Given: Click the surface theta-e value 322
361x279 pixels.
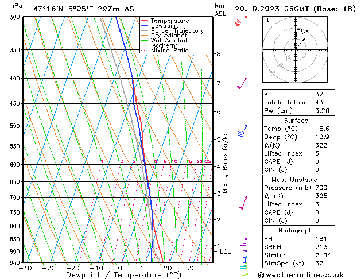Looking at the screenshot, I should [321, 145].
